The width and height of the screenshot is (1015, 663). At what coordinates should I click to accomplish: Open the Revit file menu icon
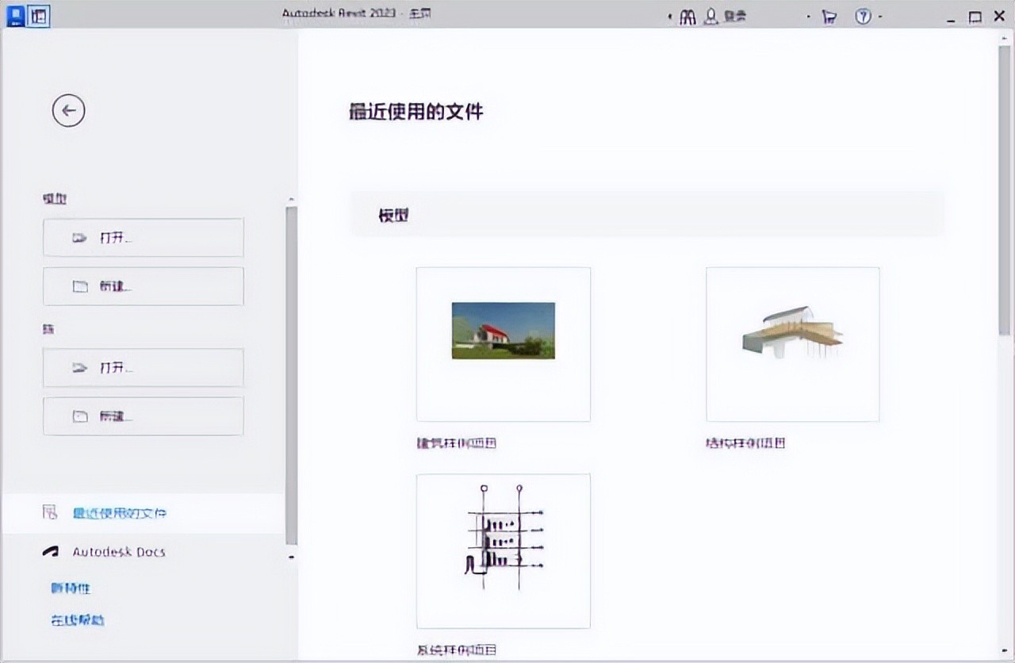pos(15,16)
